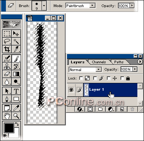Expand the Brush preset picker arrow

coord(44,6)
